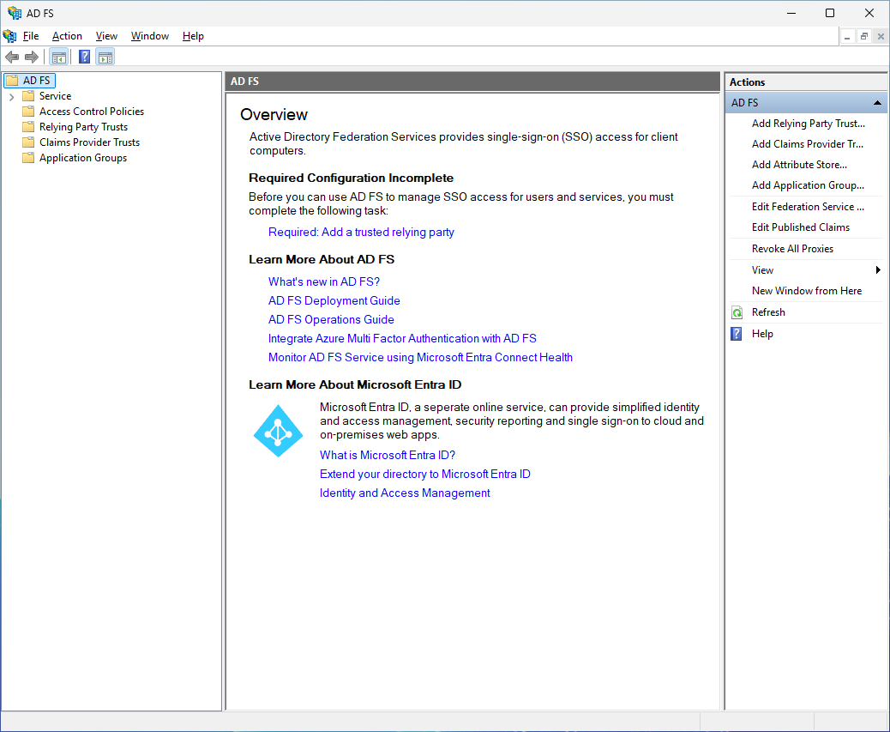Click Add Application Group... action

click(x=808, y=185)
